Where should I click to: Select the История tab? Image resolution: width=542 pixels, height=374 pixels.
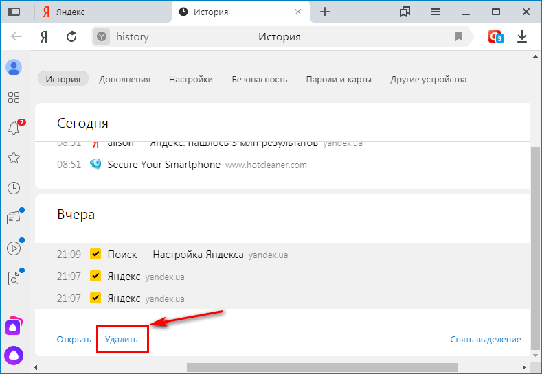point(63,79)
